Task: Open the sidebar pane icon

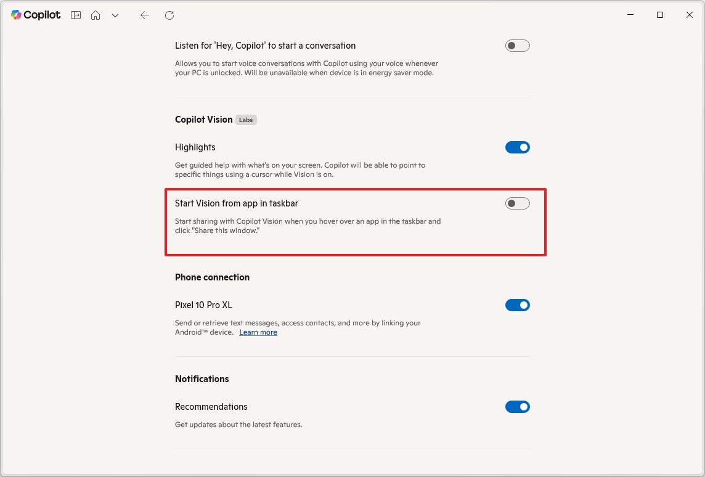Action: pyautogui.click(x=75, y=15)
